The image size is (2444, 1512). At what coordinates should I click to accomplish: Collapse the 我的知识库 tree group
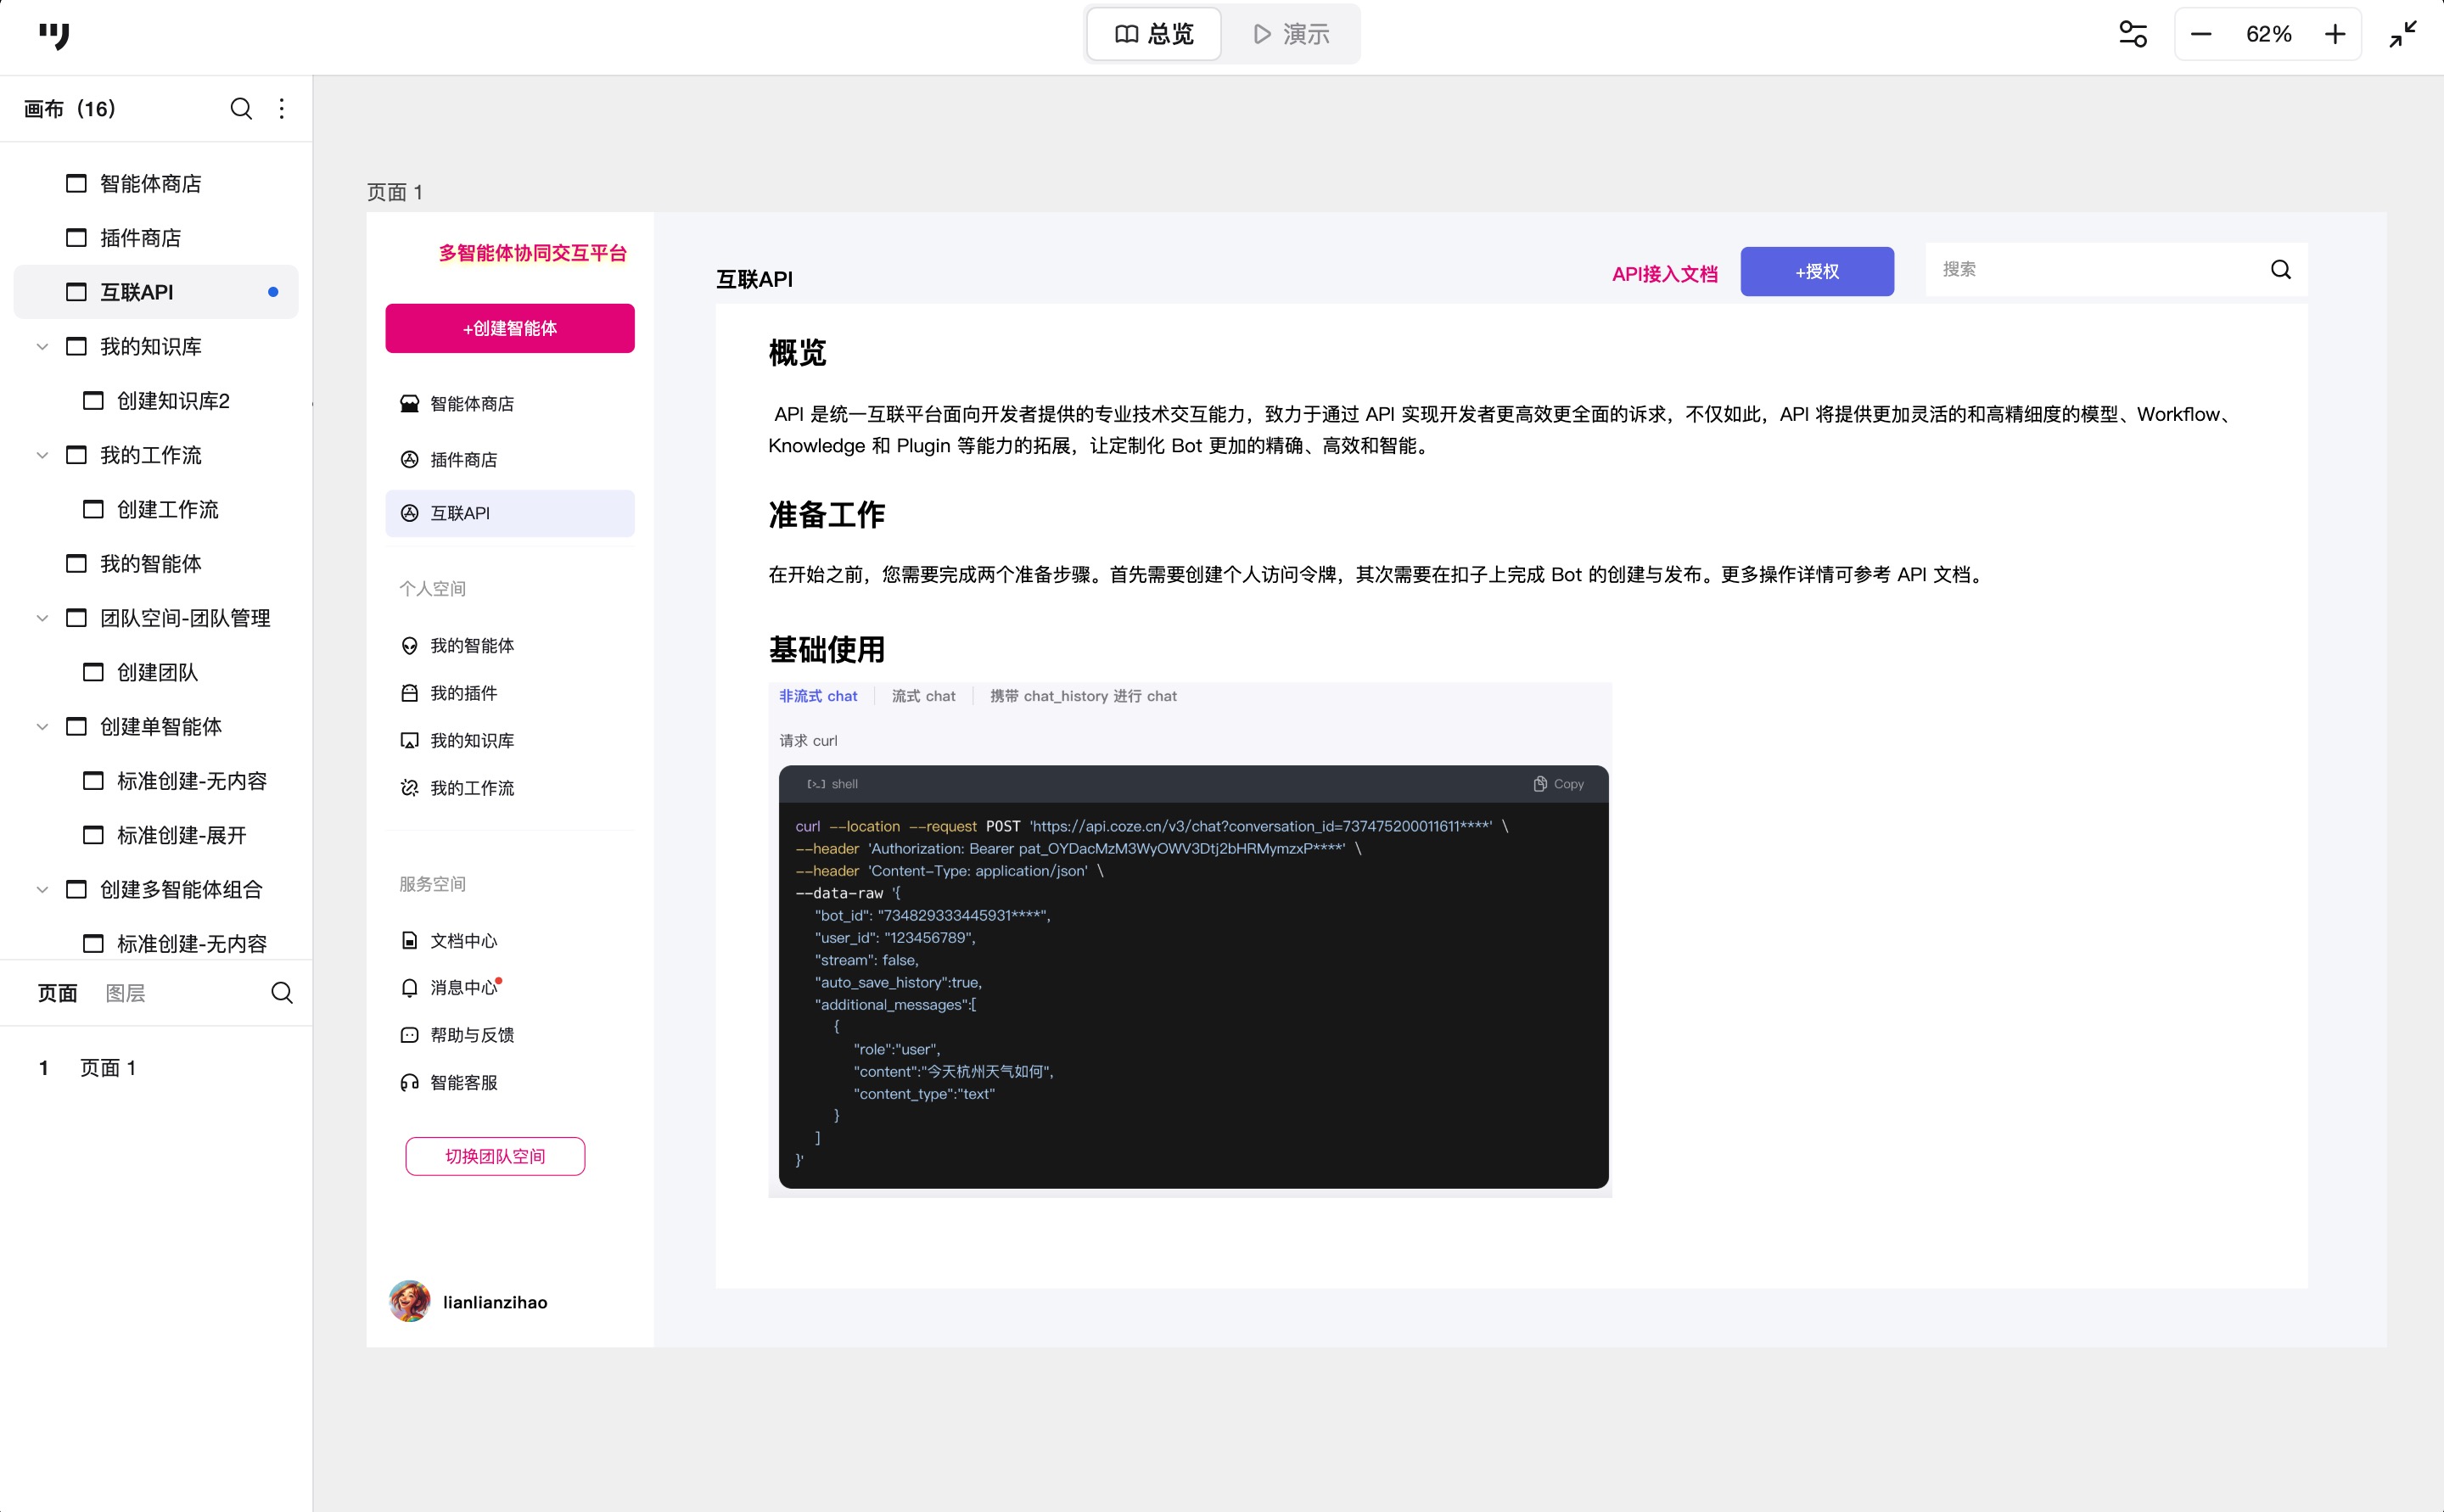[42, 347]
